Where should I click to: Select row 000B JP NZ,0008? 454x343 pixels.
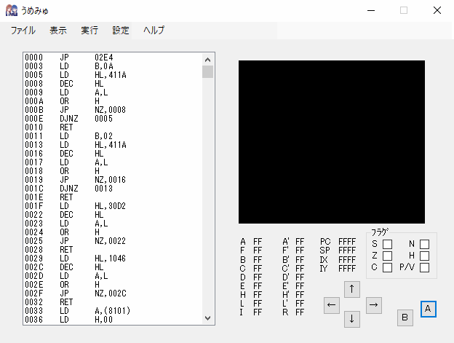click(113, 110)
